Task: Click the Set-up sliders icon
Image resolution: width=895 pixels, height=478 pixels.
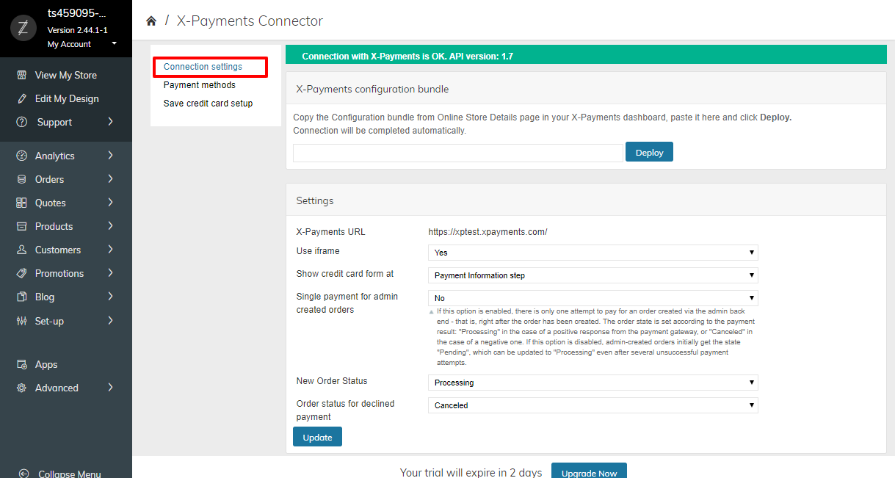Action: tap(21, 321)
